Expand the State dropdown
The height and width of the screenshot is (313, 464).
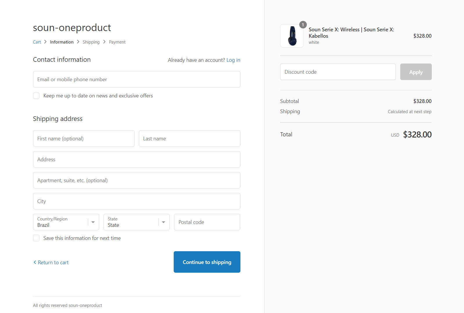pyautogui.click(x=136, y=222)
